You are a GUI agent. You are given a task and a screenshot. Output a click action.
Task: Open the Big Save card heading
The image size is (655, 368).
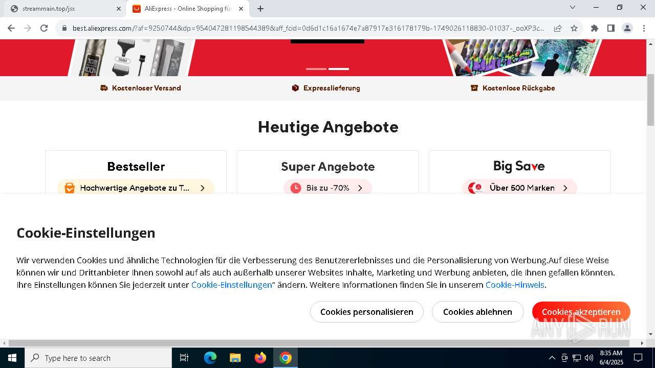[519, 166]
